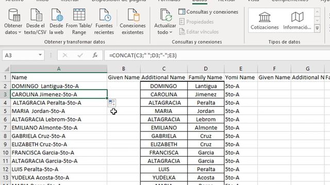The height and width of the screenshot is (185, 330).
Task: Click the Propiedades button
Action: click(x=196, y=22)
